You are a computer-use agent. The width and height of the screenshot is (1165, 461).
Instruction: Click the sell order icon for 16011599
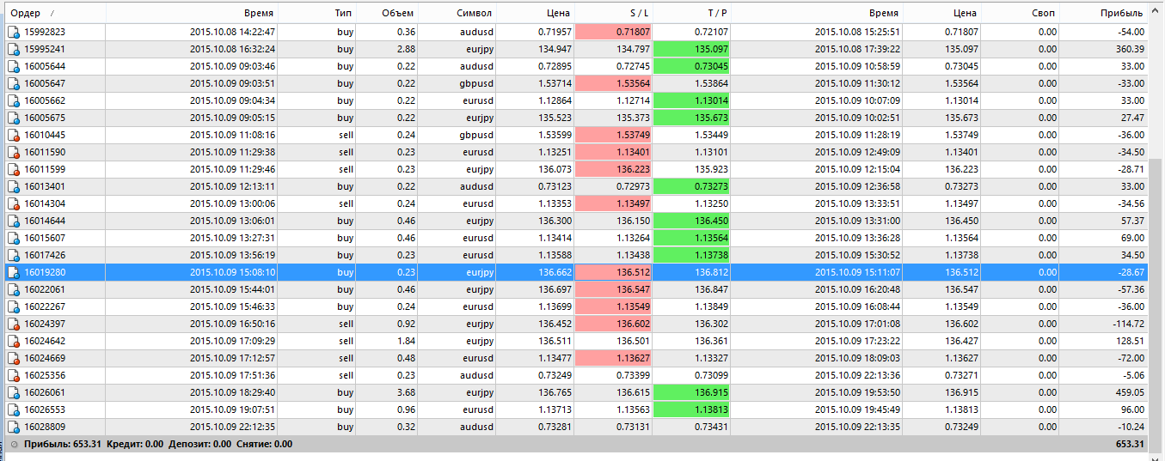[x=13, y=169]
